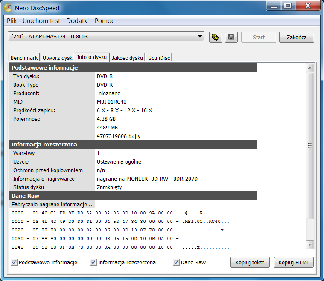Viewport: 324px width, 281px height.
Task: Switch to the ScanDisc tab
Action: pos(159,58)
